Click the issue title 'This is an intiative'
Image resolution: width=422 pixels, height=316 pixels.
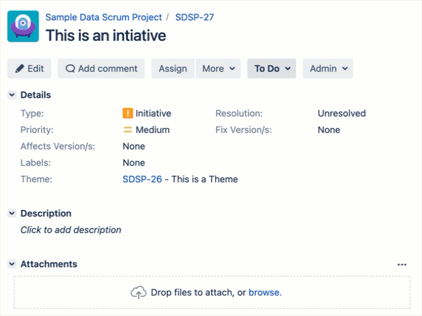[x=105, y=36]
